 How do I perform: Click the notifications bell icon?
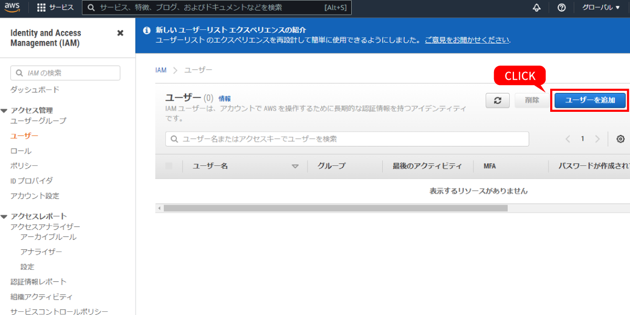point(537,8)
